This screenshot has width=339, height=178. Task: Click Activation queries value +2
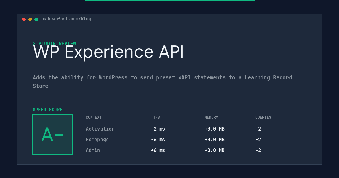pyautogui.click(x=258, y=129)
